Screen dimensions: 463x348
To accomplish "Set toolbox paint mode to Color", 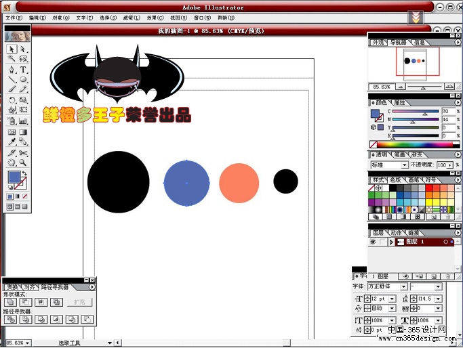I will click(10, 196).
